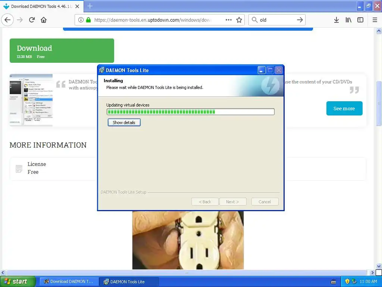Click the green Download button
This screenshot has width=382, height=287.
[x=62, y=50]
